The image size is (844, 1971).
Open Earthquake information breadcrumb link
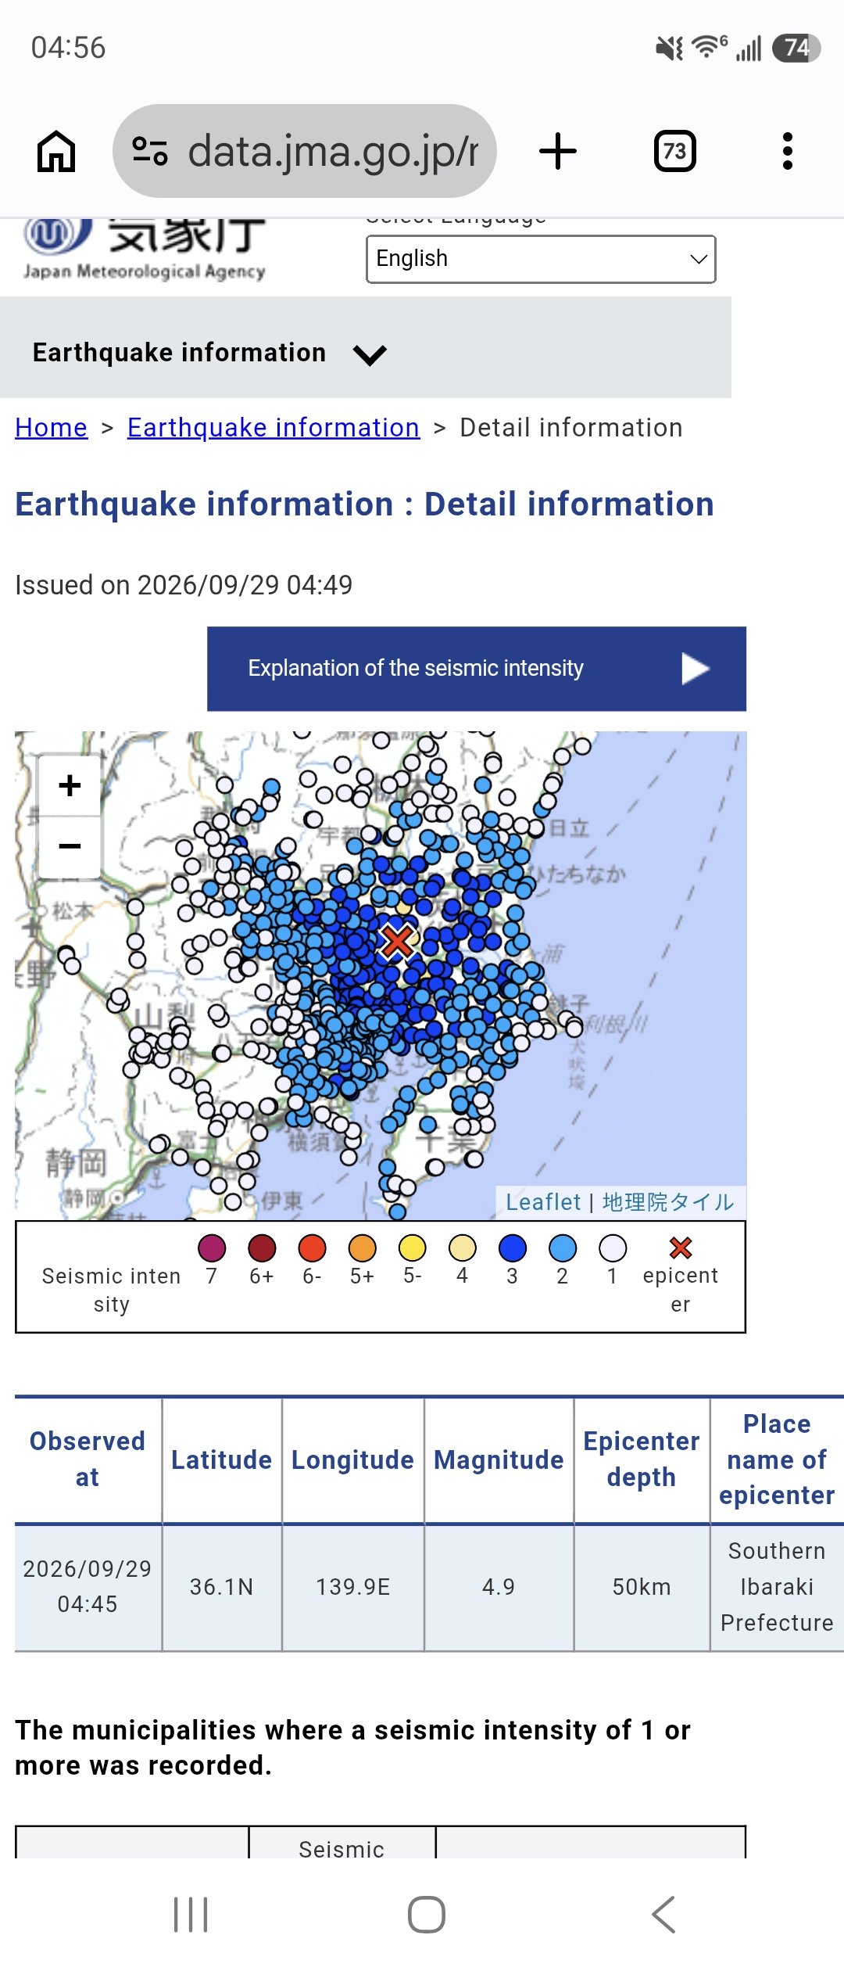click(x=274, y=428)
